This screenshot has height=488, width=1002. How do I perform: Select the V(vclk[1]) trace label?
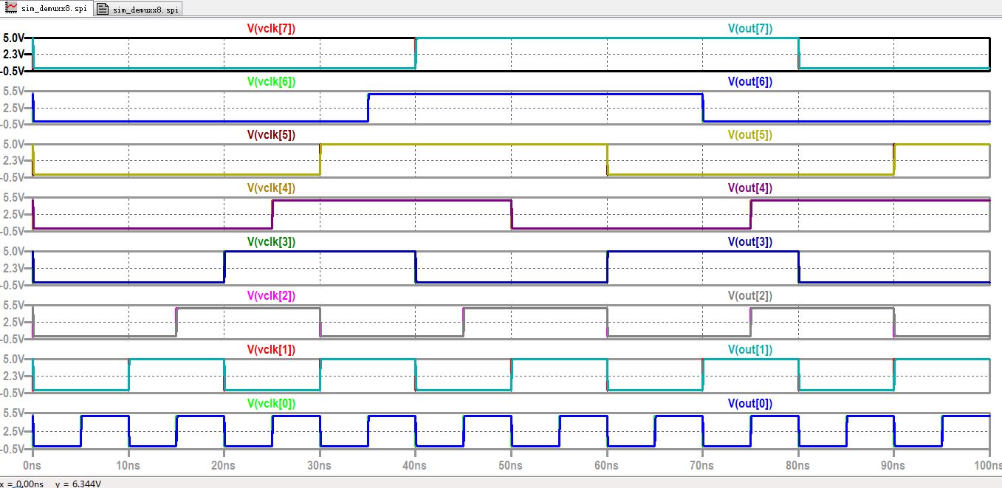click(x=271, y=349)
